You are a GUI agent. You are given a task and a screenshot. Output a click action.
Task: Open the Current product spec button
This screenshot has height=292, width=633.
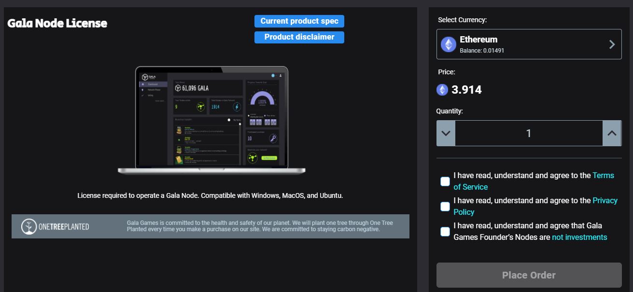point(299,21)
